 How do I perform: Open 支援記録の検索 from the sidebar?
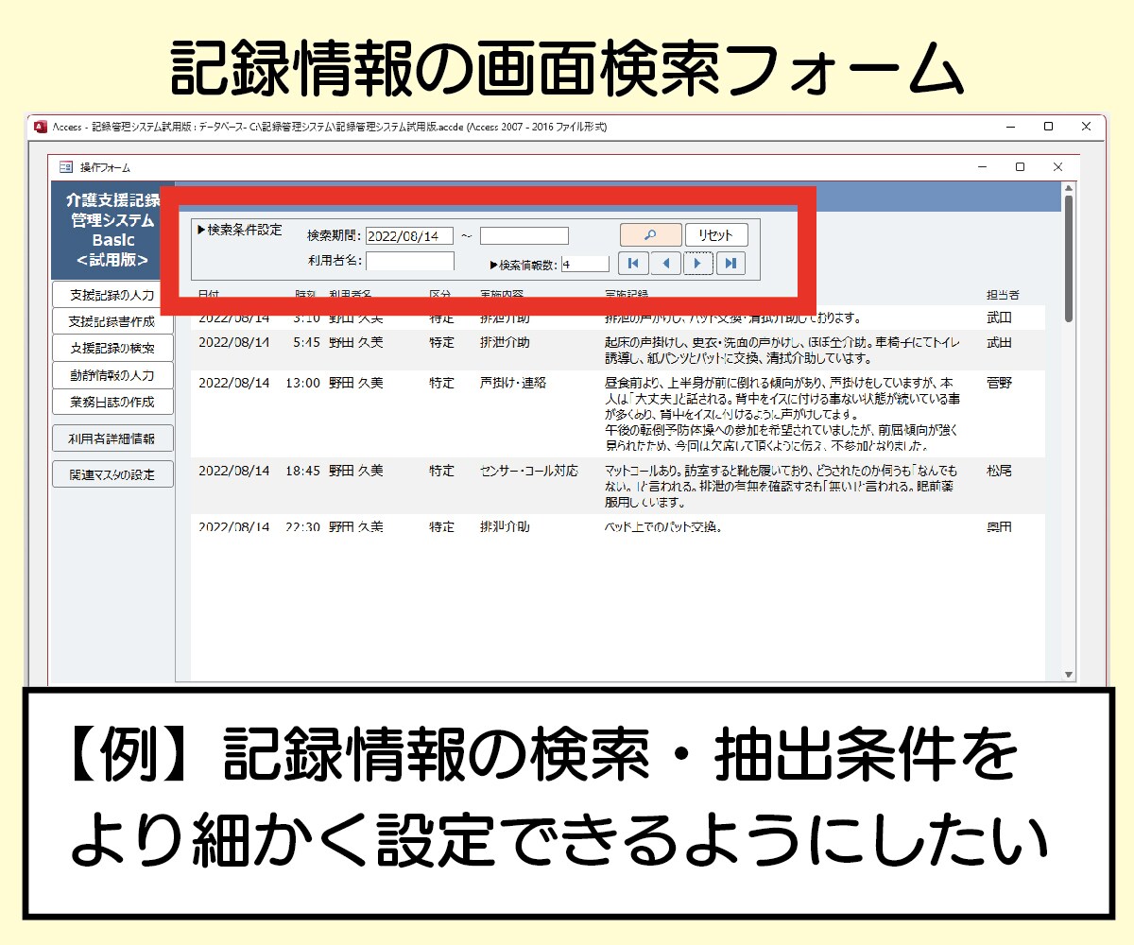tap(113, 348)
